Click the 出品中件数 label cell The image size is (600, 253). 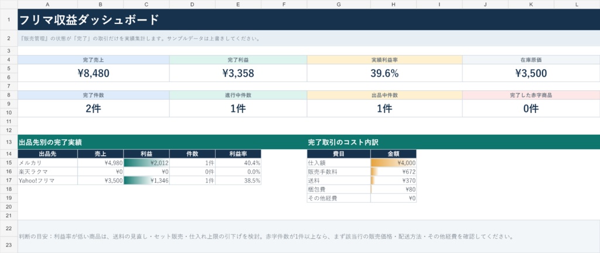[384, 95]
